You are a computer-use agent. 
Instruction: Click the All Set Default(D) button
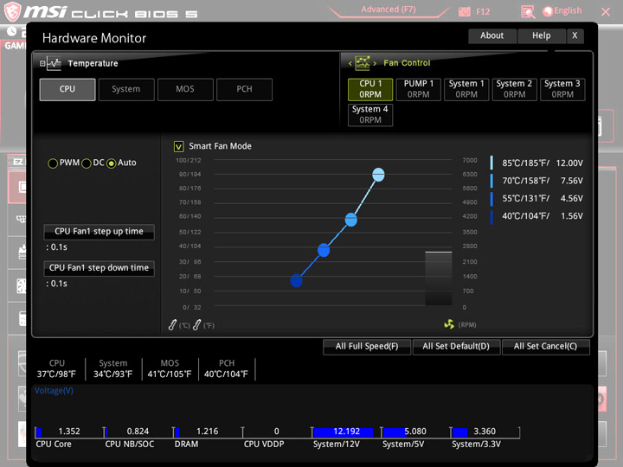coord(456,347)
